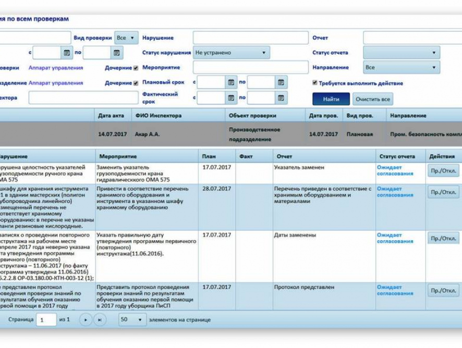
Task: Toggle Требуется выполнить действие checkbox
Action: [314, 83]
